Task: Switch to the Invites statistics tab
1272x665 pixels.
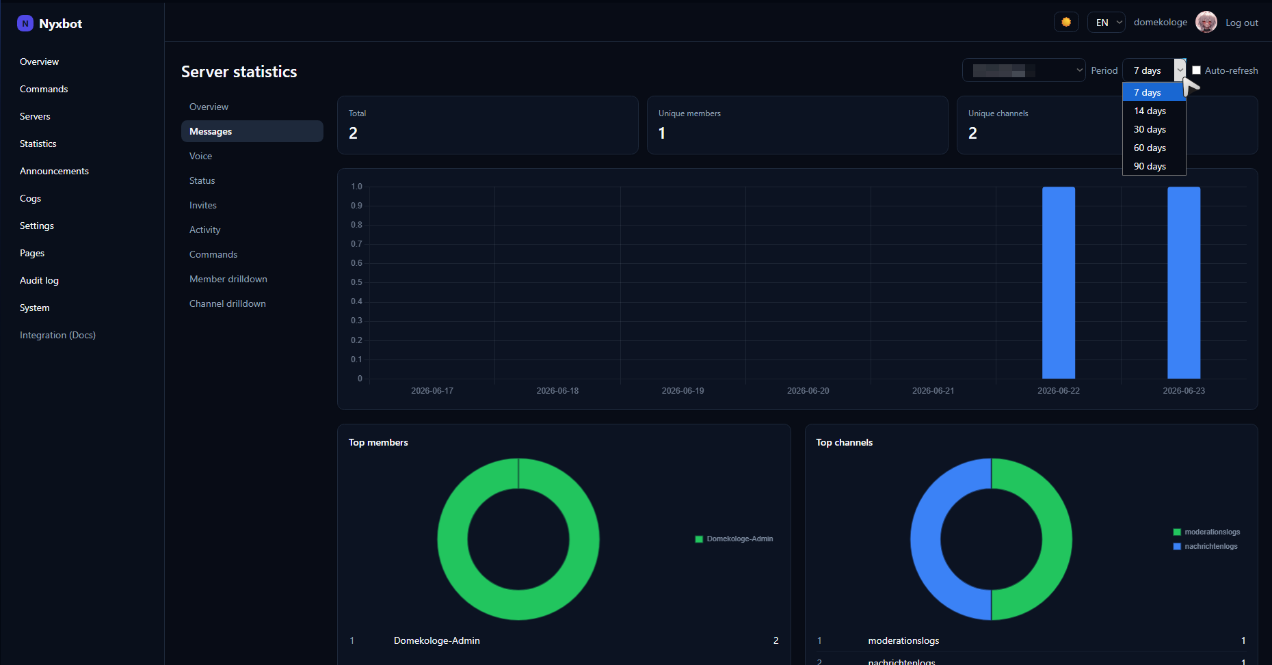Action: [252, 205]
